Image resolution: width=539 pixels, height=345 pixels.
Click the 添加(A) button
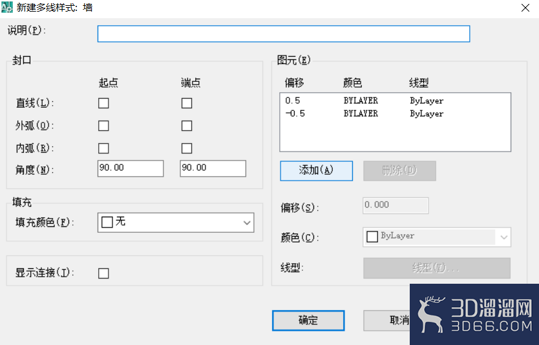316,171
